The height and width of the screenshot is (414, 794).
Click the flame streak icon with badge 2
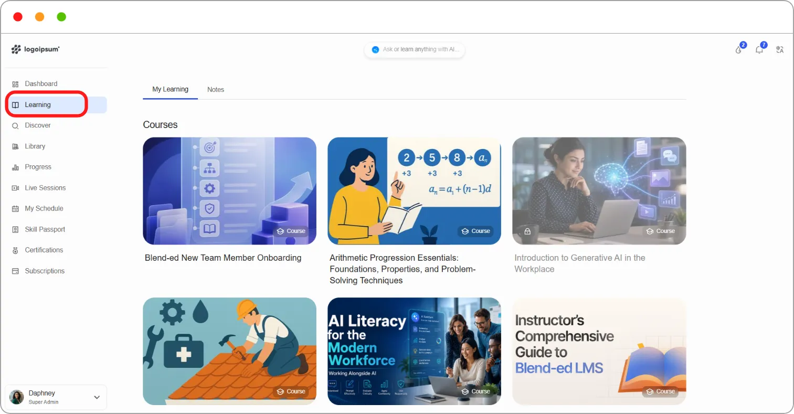tap(739, 49)
